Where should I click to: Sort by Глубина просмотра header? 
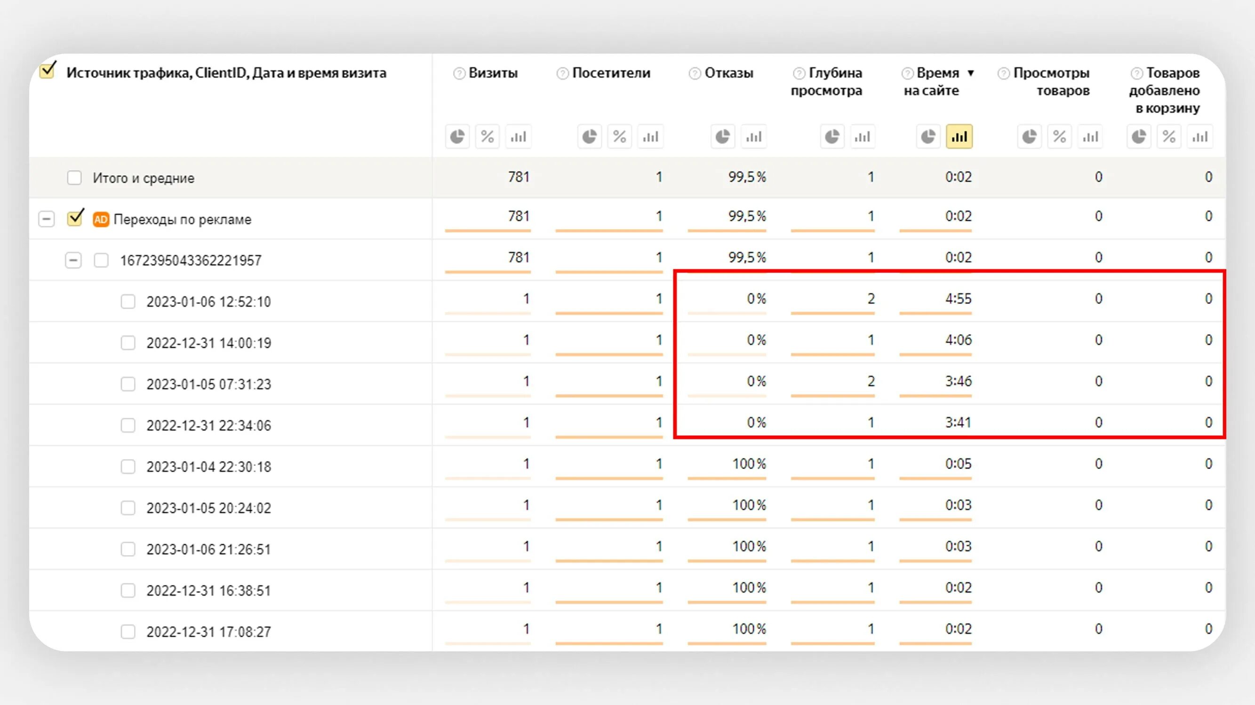[827, 82]
